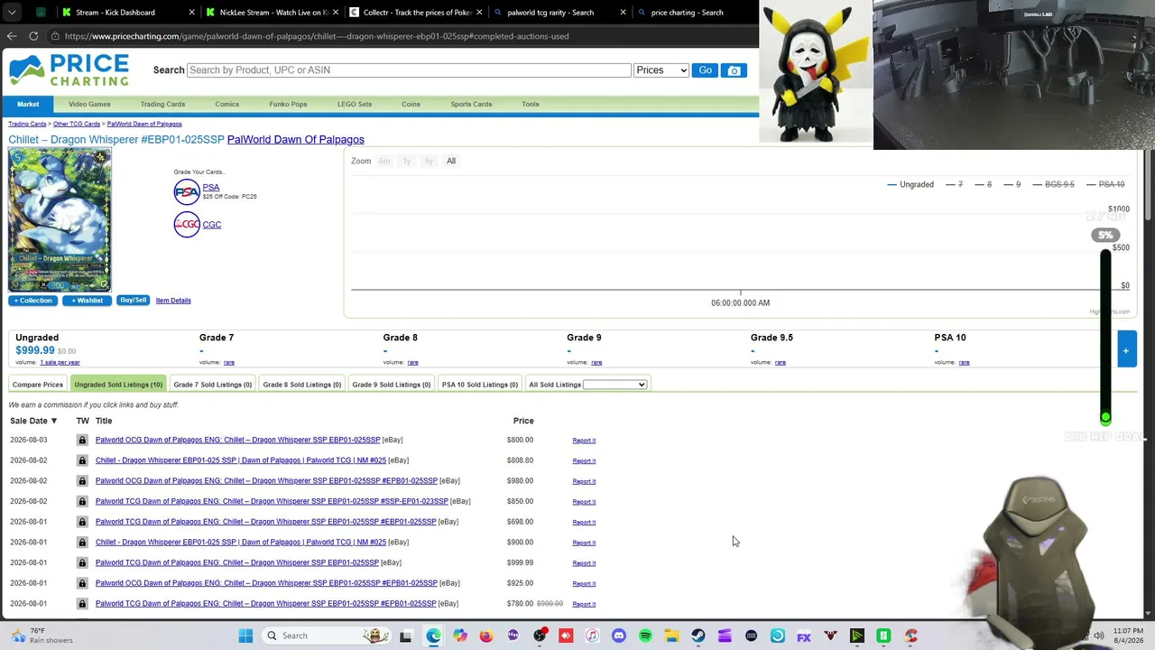Switch to Grade 7 Sold Listings tab
The width and height of the screenshot is (1155, 650).
click(x=213, y=385)
